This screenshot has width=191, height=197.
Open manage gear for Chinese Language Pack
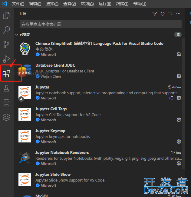(x=179, y=54)
